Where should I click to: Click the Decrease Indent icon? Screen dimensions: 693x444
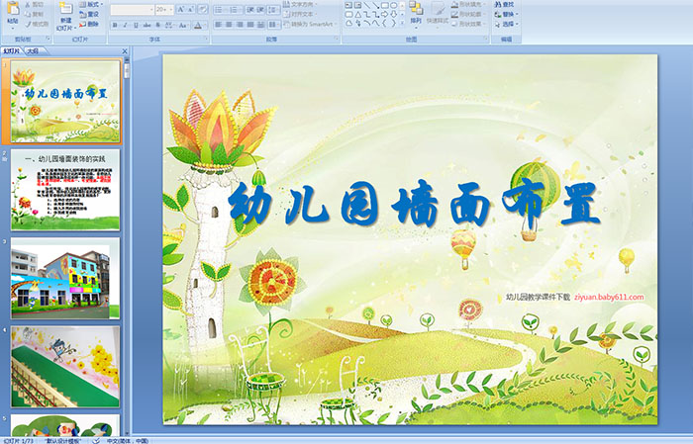tap(250, 10)
